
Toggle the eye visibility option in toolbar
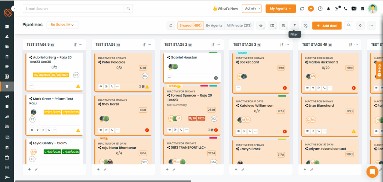(x=261, y=25)
